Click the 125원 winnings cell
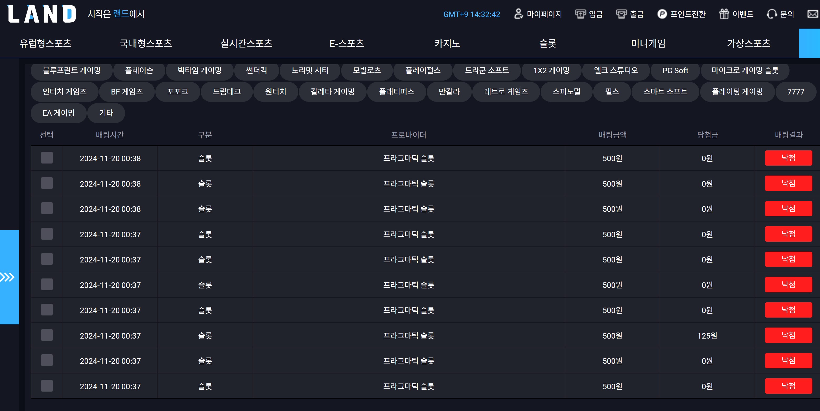This screenshot has width=820, height=411. 707,335
